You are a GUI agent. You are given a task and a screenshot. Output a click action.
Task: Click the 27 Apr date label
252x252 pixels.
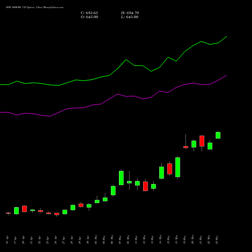pyautogui.click(x=64, y=240)
